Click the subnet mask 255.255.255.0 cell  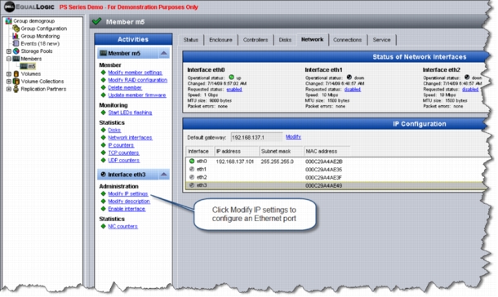(277, 162)
